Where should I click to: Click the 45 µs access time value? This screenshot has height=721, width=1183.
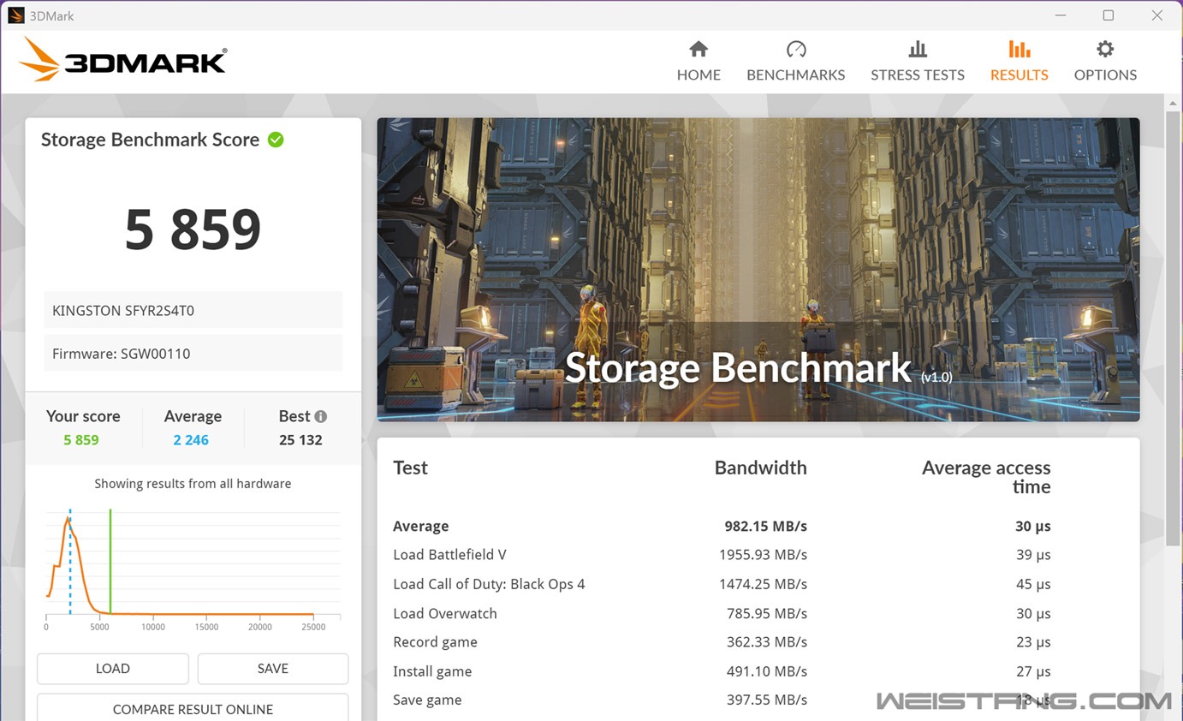coord(1033,584)
